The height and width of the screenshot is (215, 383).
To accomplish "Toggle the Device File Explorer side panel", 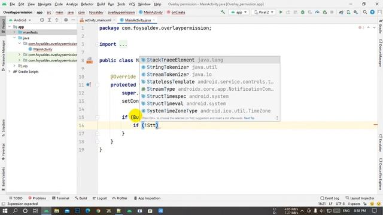I will [x=381, y=174].
